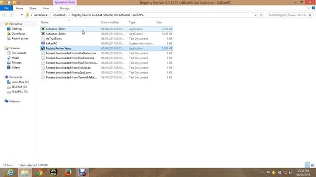Open the Share ribbon tab

coord(33,8)
